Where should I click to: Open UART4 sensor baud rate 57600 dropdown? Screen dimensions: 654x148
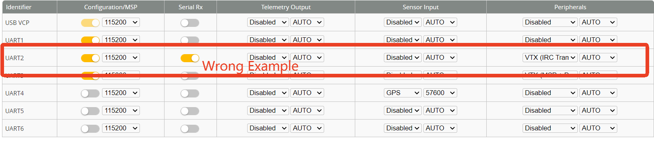point(440,93)
